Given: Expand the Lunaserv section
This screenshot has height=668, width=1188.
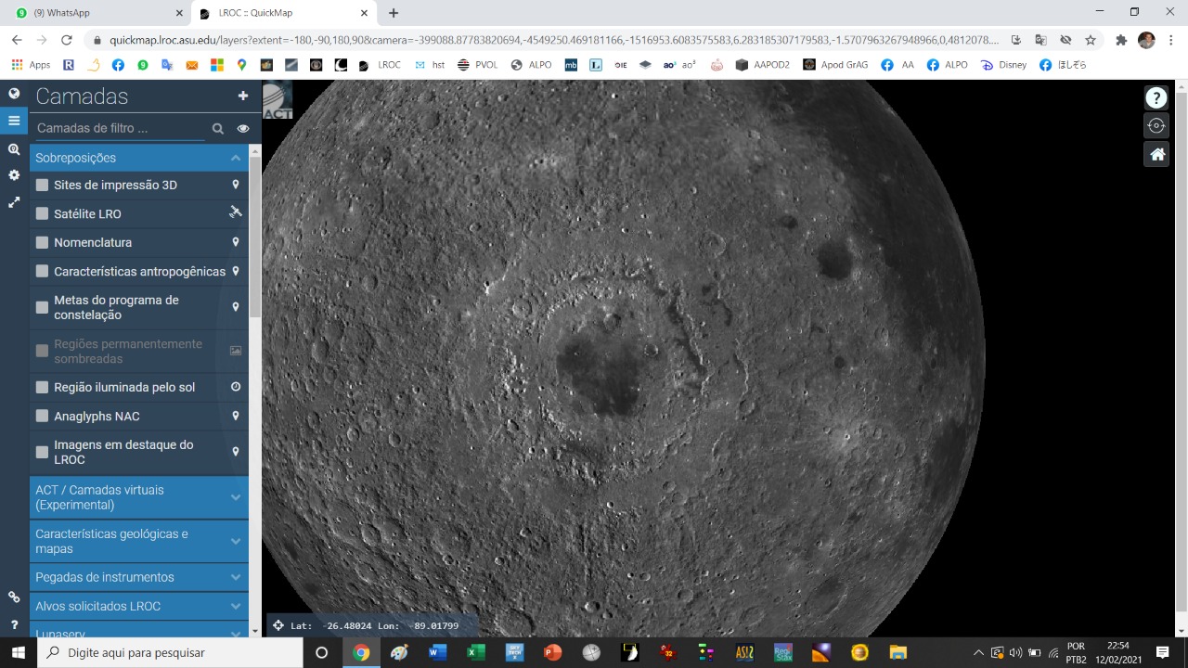Looking at the screenshot, I should click(x=139, y=631).
